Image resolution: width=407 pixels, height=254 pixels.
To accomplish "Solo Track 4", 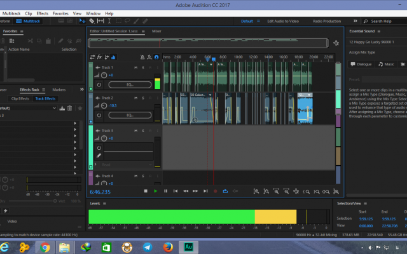I will (143, 176).
